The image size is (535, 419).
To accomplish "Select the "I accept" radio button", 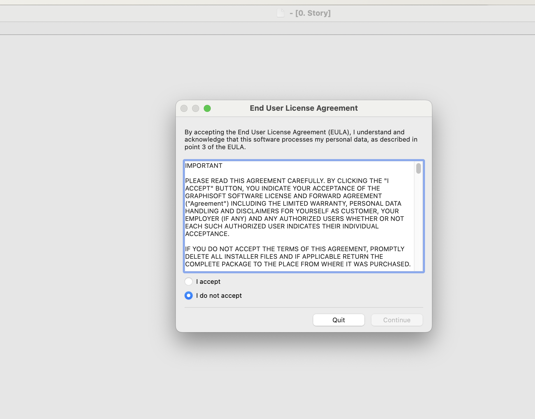I will tap(189, 281).
